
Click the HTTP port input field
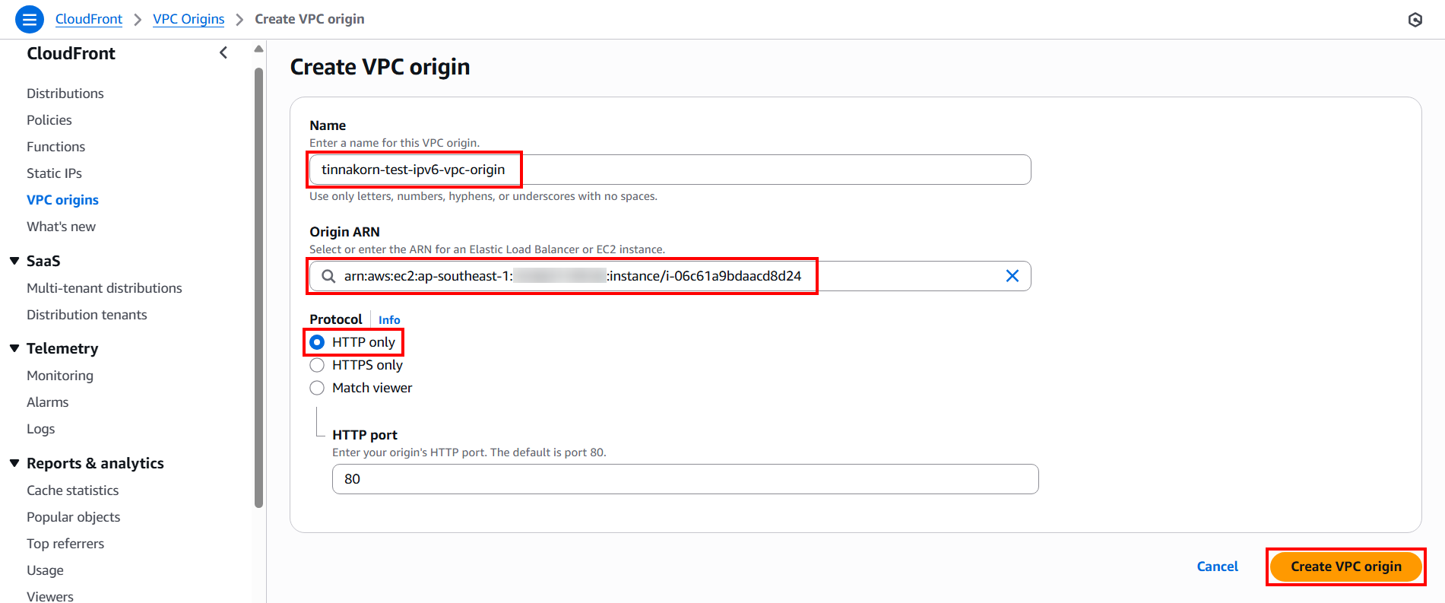(x=685, y=479)
